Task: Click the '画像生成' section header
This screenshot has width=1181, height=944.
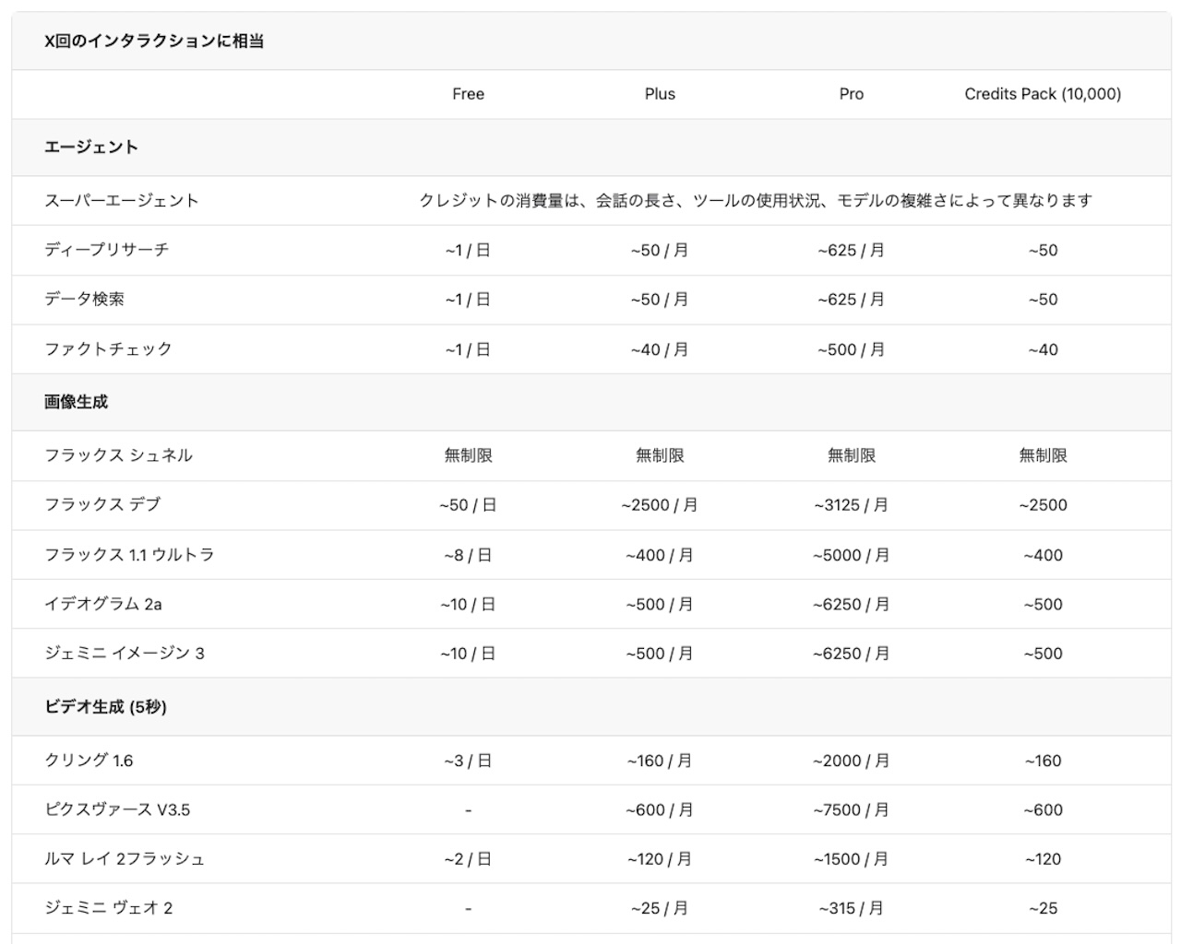Action: coord(76,402)
